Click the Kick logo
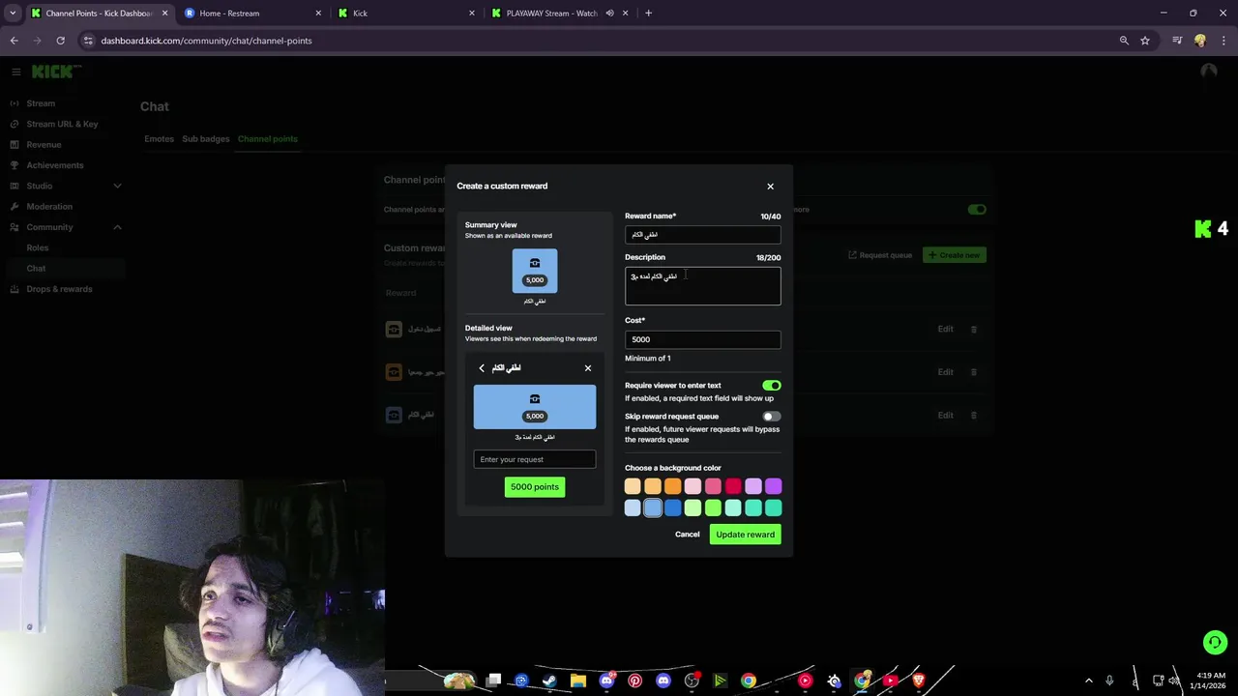 (x=56, y=72)
